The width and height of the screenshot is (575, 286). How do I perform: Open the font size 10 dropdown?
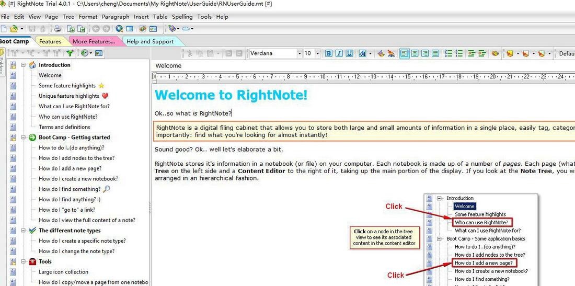[317, 53]
